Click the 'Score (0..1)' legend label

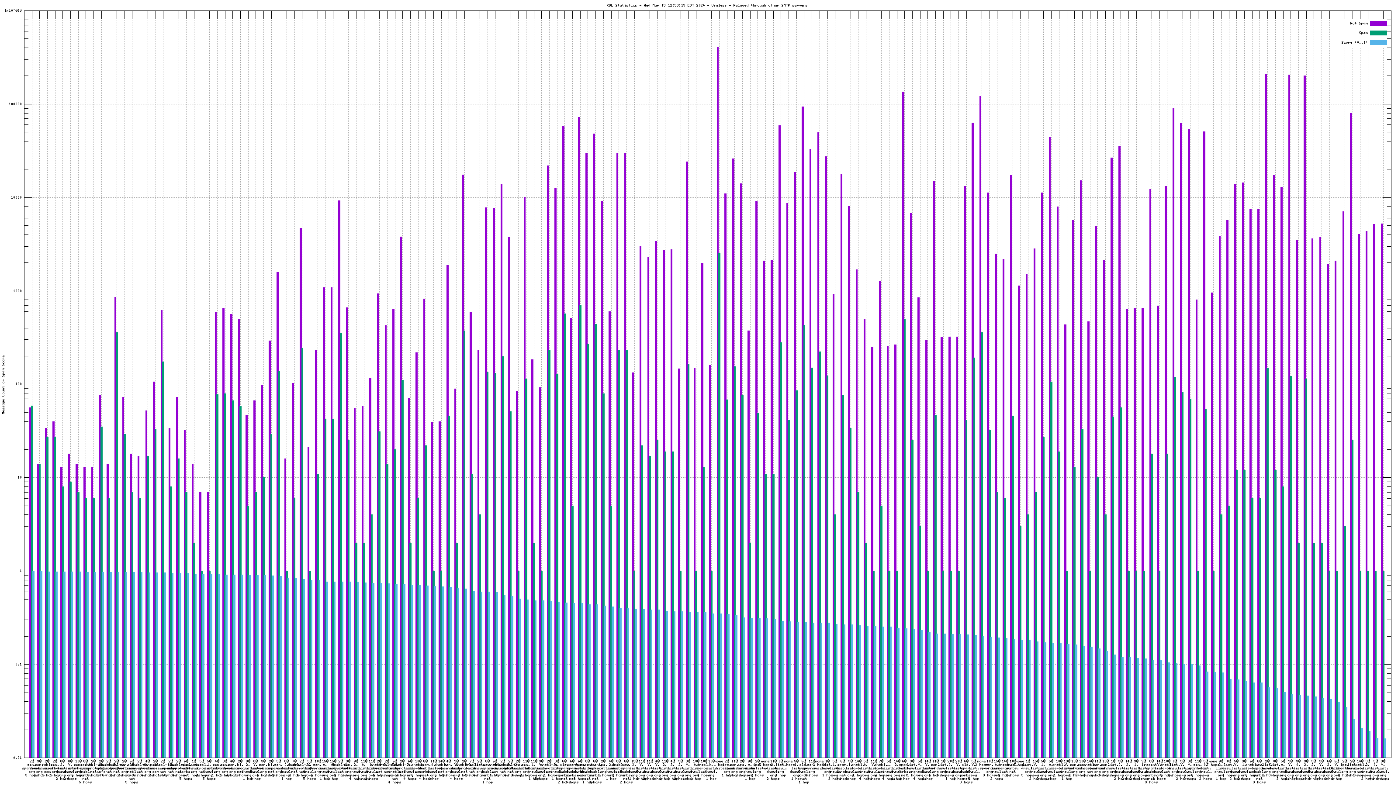tap(1354, 42)
